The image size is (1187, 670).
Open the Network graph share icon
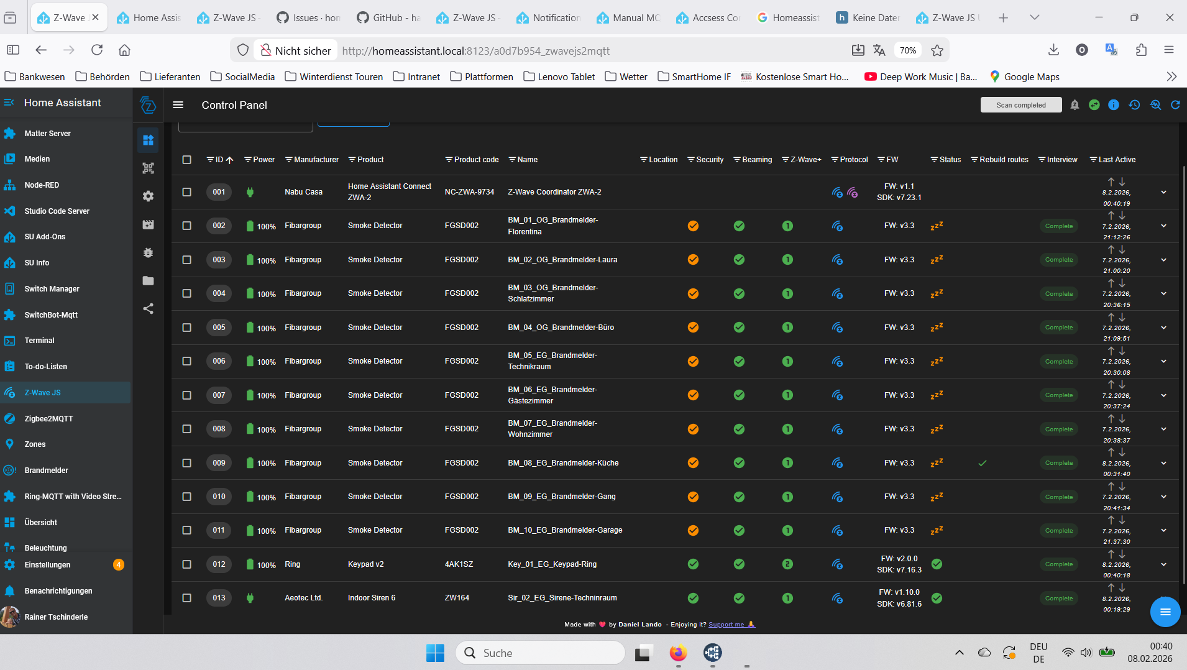[x=148, y=309]
